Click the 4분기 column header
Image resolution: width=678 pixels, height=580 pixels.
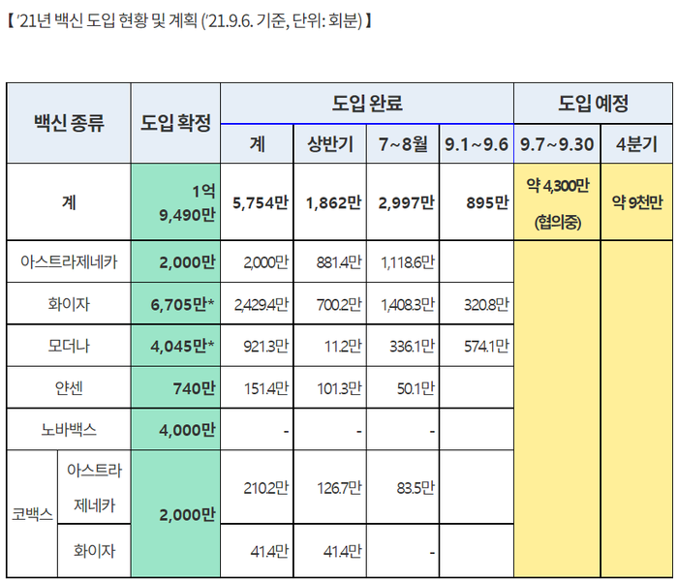click(x=636, y=144)
